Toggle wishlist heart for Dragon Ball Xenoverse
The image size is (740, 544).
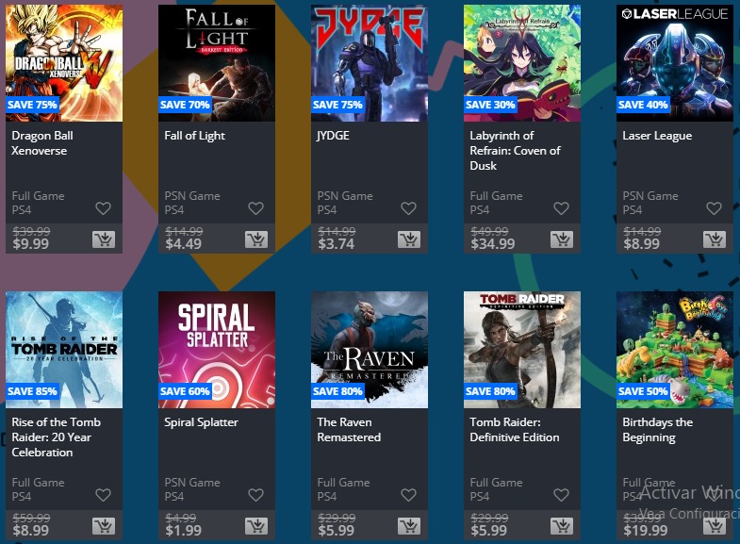tap(104, 208)
